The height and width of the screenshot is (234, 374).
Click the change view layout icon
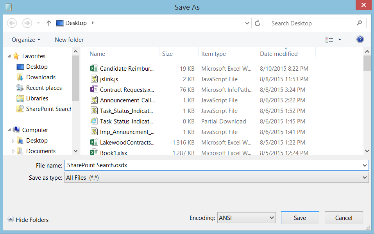(x=329, y=39)
